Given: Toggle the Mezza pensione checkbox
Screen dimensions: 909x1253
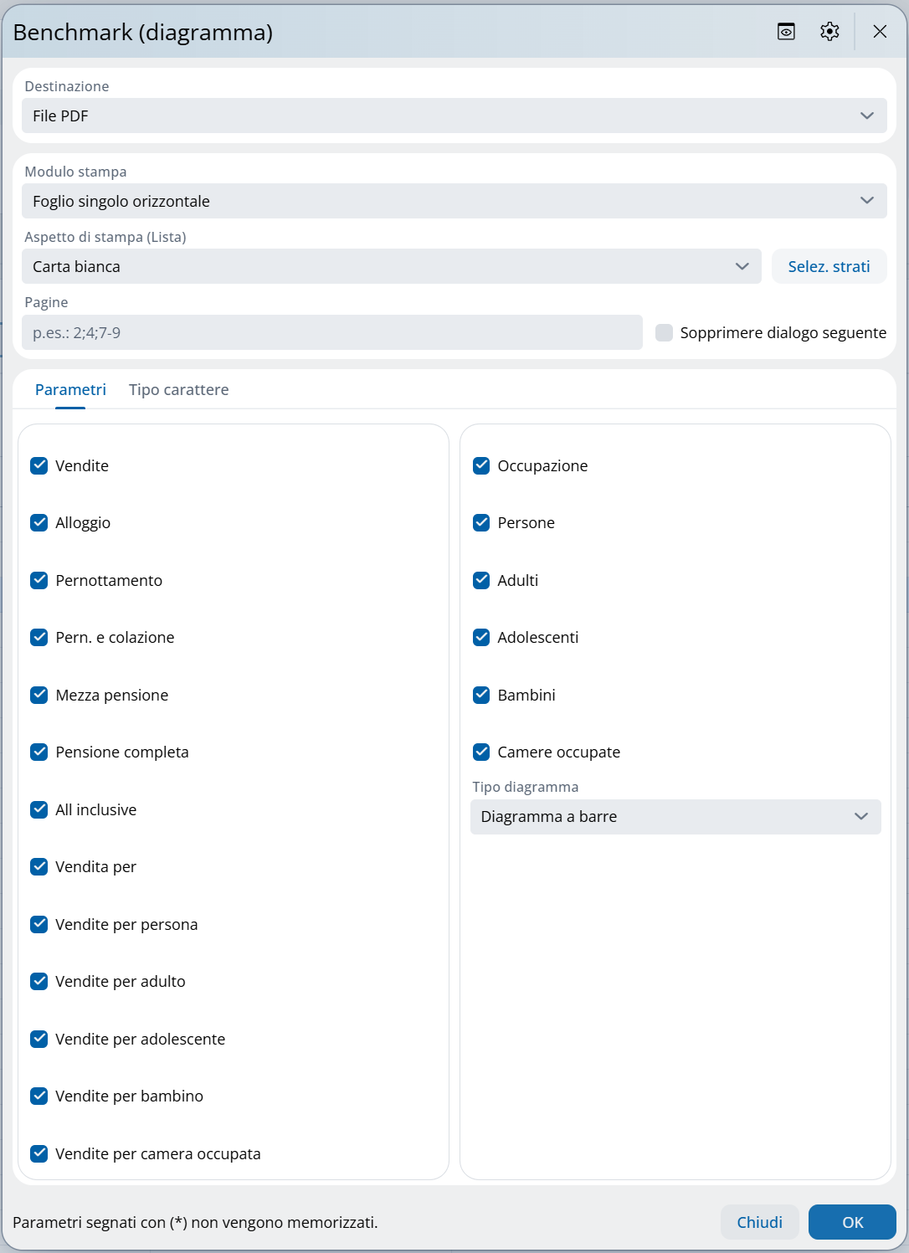Looking at the screenshot, I should click(x=39, y=695).
